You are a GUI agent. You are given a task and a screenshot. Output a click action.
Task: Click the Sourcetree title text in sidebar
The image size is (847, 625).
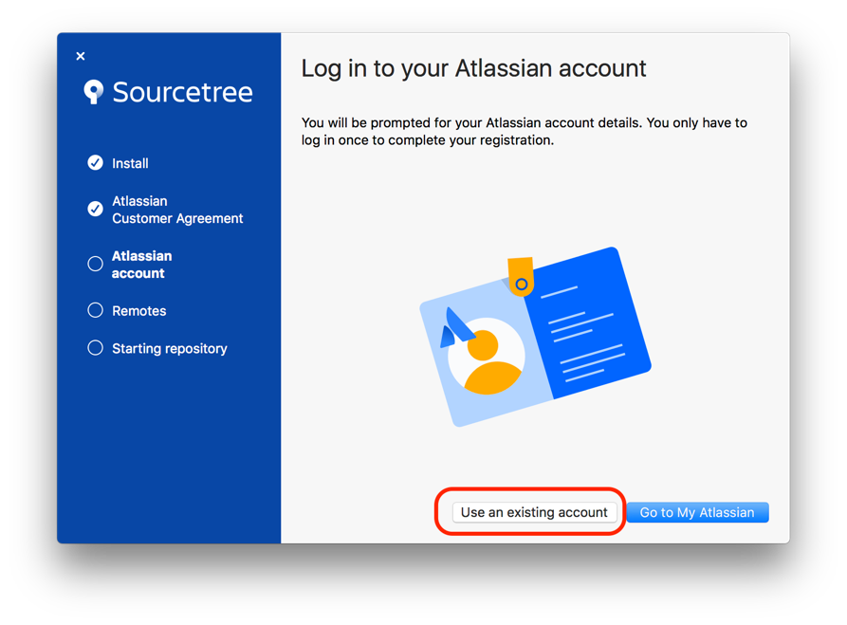pyautogui.click(x=182, y=92)
